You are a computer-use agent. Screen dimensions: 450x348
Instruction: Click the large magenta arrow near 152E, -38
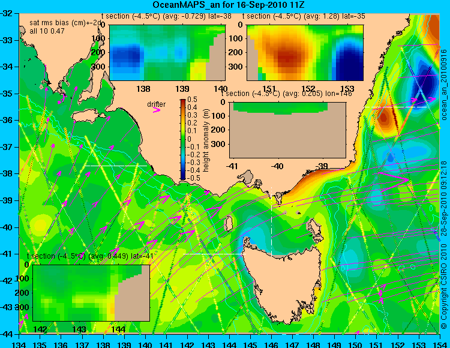click(x=394, y=182)
